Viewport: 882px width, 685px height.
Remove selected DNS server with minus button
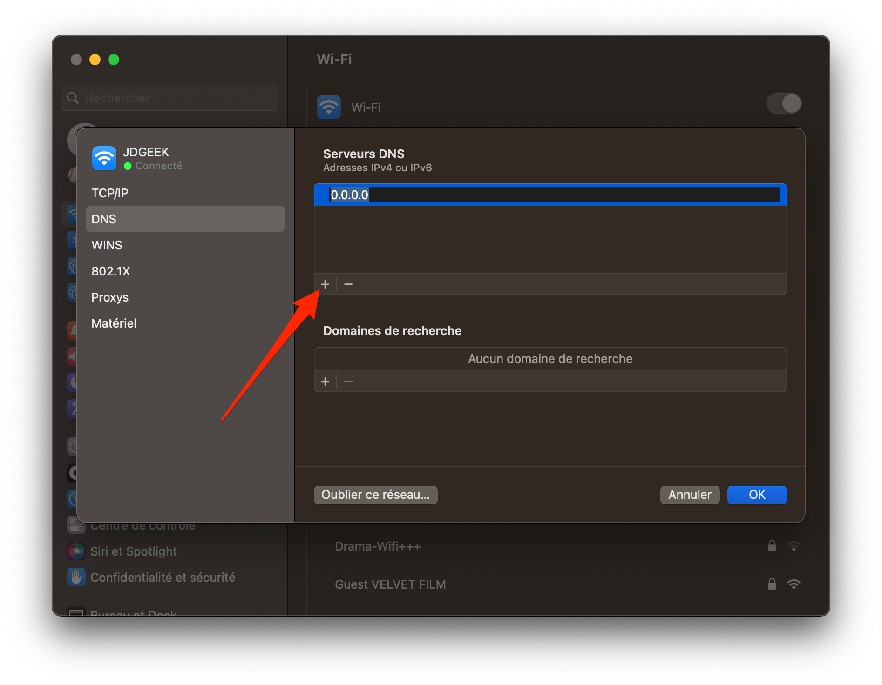click(x=348, y=284)
